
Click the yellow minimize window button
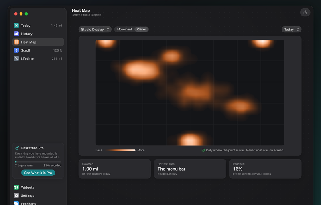pyautogui.click(x=21, y=14)
